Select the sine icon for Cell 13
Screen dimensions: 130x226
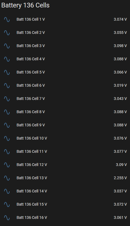7,178
